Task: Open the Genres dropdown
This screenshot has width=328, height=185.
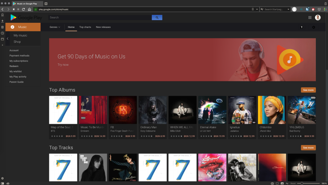Action: [54, 28]
